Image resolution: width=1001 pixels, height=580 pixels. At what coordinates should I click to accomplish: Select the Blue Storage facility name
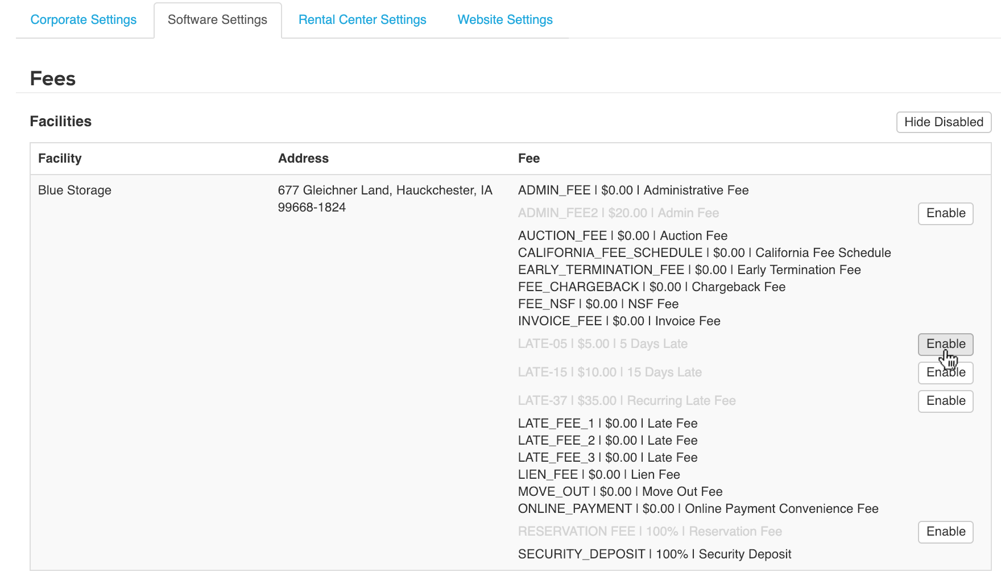(x=75, y=190)
